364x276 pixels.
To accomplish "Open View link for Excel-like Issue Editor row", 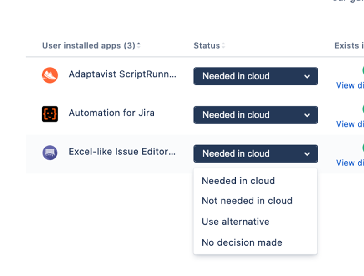I will pyautogui.click(x=350, y=163).
